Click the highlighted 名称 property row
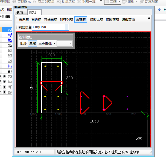The width and height of the screenshot is (166, 161). pyautogui.click(x=7, y=30)
